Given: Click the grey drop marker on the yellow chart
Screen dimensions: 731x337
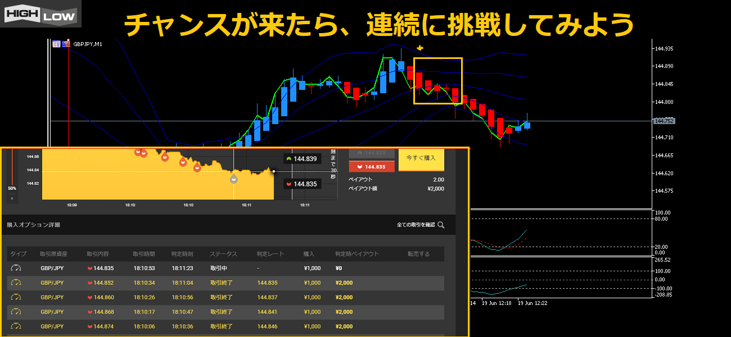Looking at the screenshot, I should [234, 179].
